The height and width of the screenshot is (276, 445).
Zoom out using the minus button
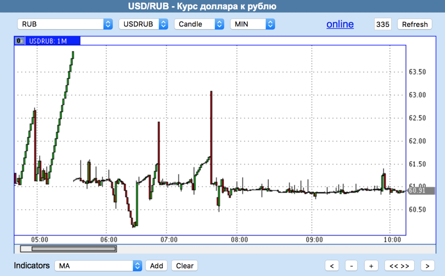click(x=351, y=266)
